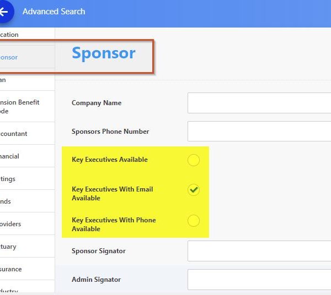Open the Pension Benefit Code section
Image resolution: width=331 pixels, height=295 pixels.
tap(22, 106)
